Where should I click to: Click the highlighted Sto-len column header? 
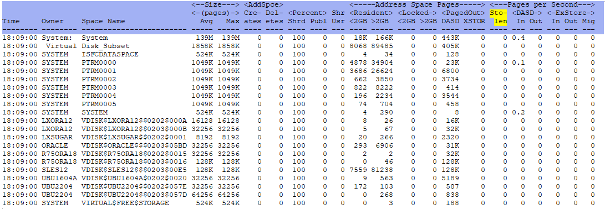click(x=498, y=17)
